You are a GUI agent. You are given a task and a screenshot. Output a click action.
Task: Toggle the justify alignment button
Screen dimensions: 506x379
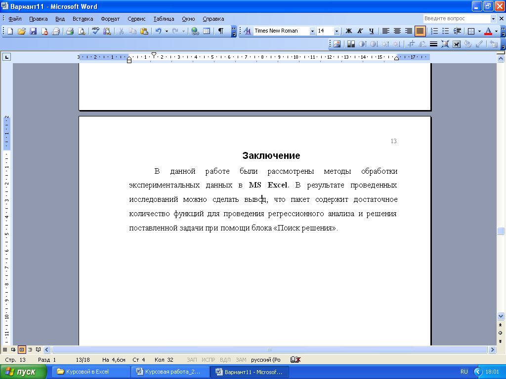pyautogui.click(x=420, y=31)
